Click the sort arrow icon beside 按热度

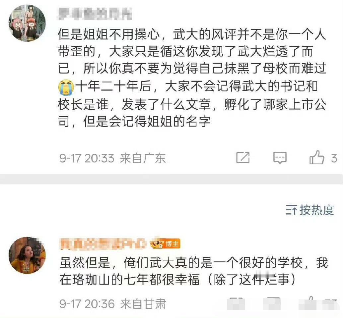click(x=291, y=210)
